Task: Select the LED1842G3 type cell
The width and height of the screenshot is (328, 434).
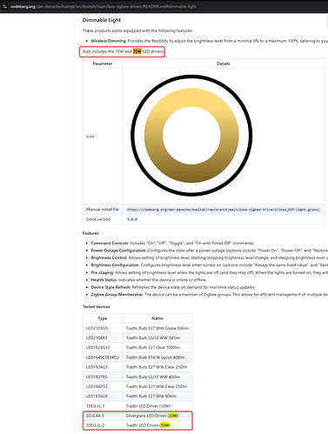Action: coord(103,386)
